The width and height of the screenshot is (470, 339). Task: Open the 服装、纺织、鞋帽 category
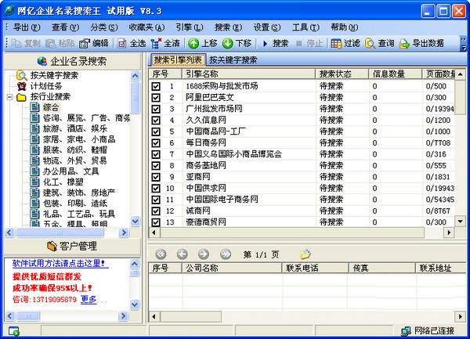pyautogui.click(x=75, y=150)
